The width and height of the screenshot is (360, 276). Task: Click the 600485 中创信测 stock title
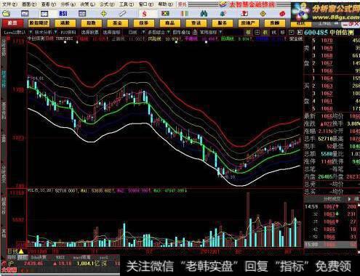pos(329,33)
